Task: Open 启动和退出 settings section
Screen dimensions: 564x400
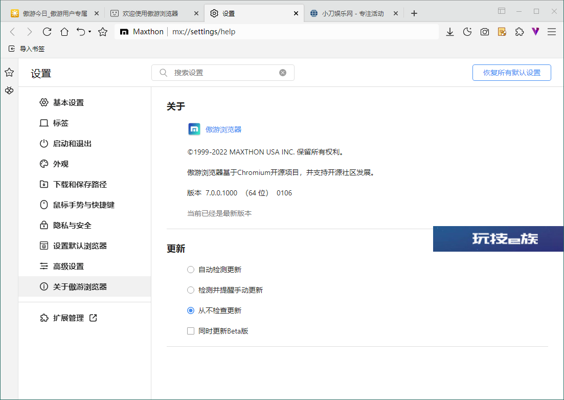Action: [x=84, y=144]
